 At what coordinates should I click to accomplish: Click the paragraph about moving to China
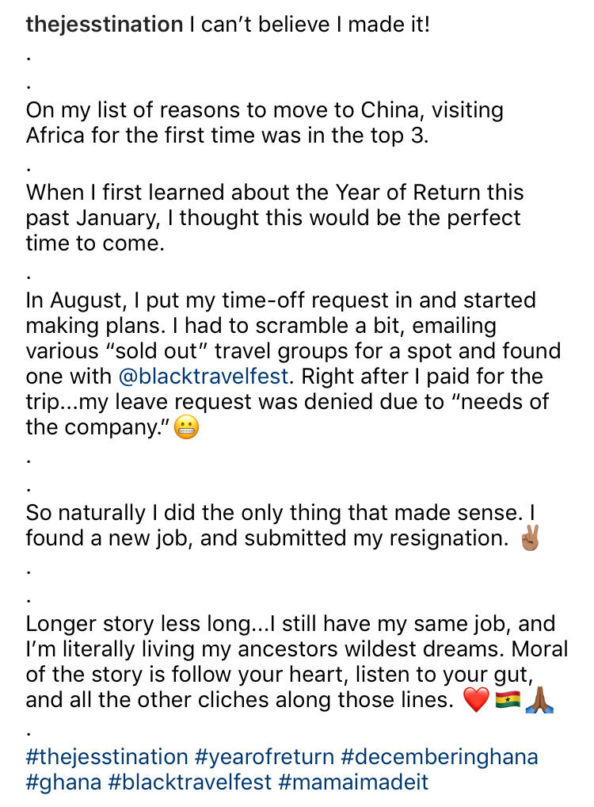tap(265, 123)
